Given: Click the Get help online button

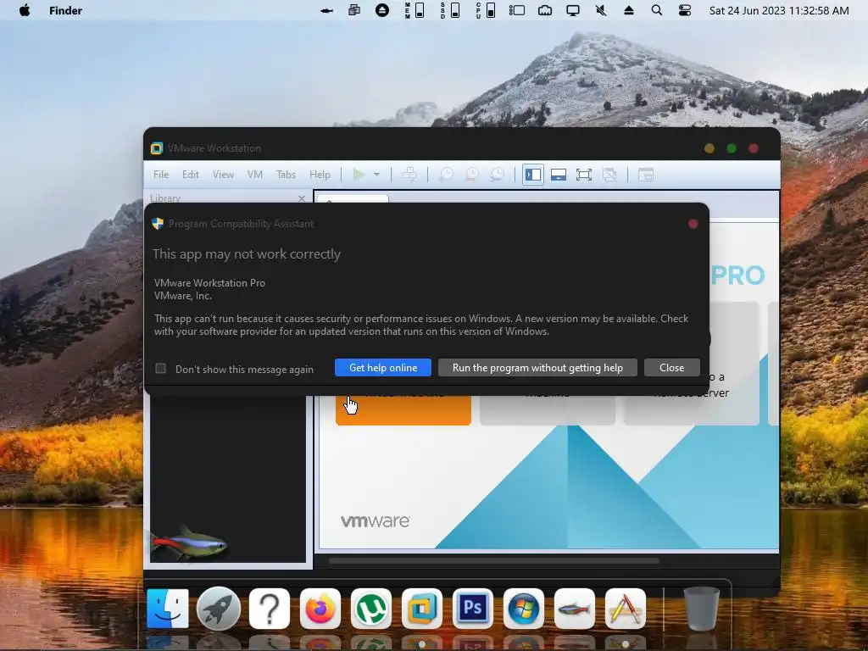Looking at the screenshot, I should [383, 368].
